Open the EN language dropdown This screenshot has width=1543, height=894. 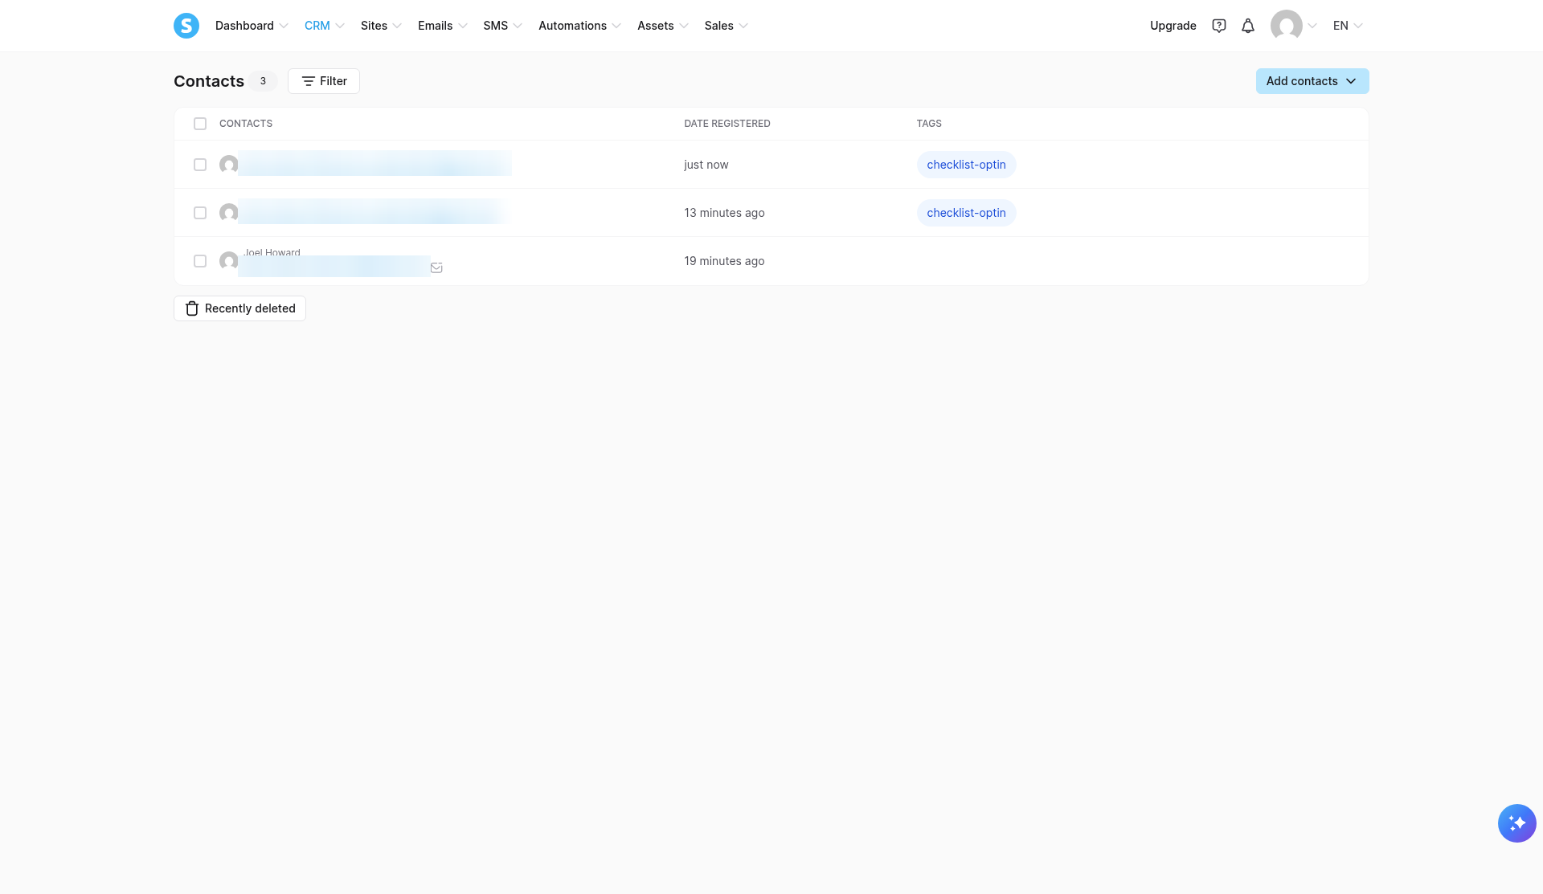[x=1348, y=26]
